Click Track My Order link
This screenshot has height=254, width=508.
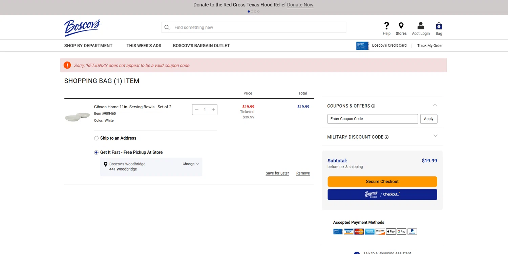click(x=430, y=46)
